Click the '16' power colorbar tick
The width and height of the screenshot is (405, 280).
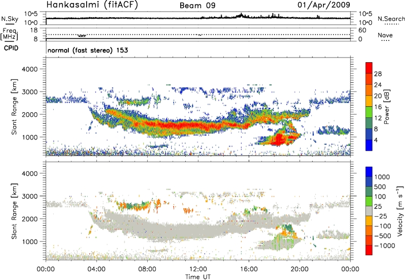point(378,107)
